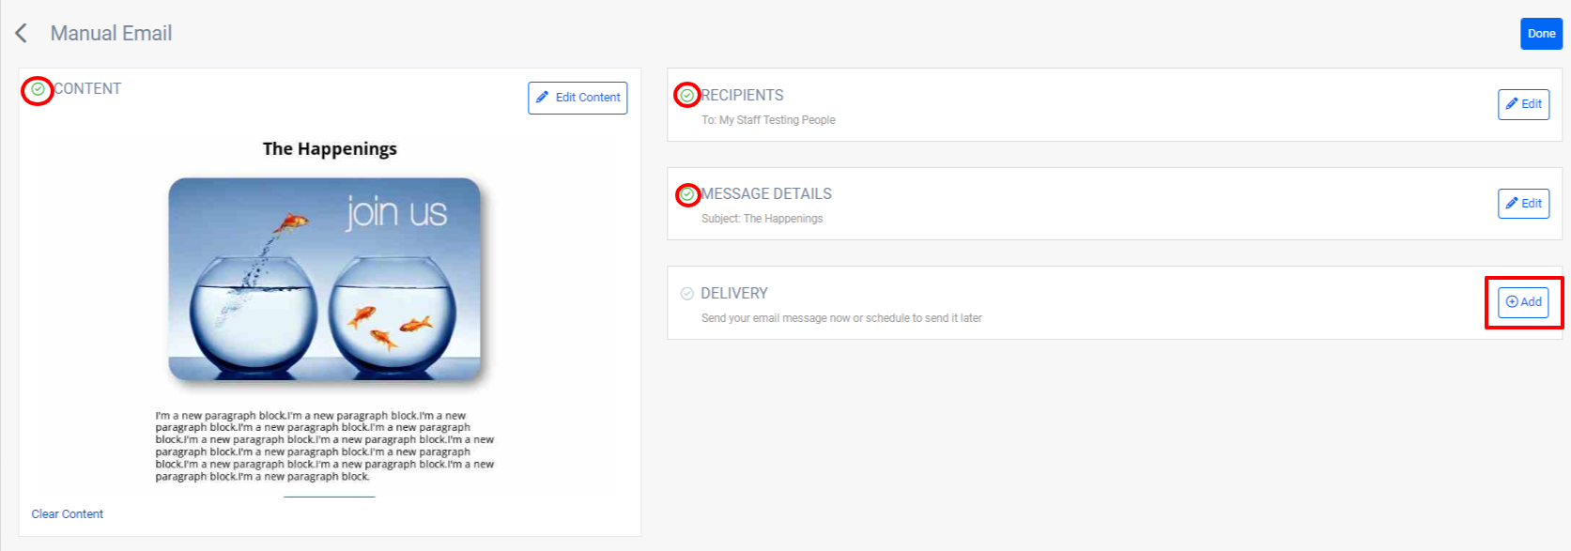The width and height of the screenshot is (1571, 551).
Task: Select the DELIVERY section title
Action: coord(734,294)
